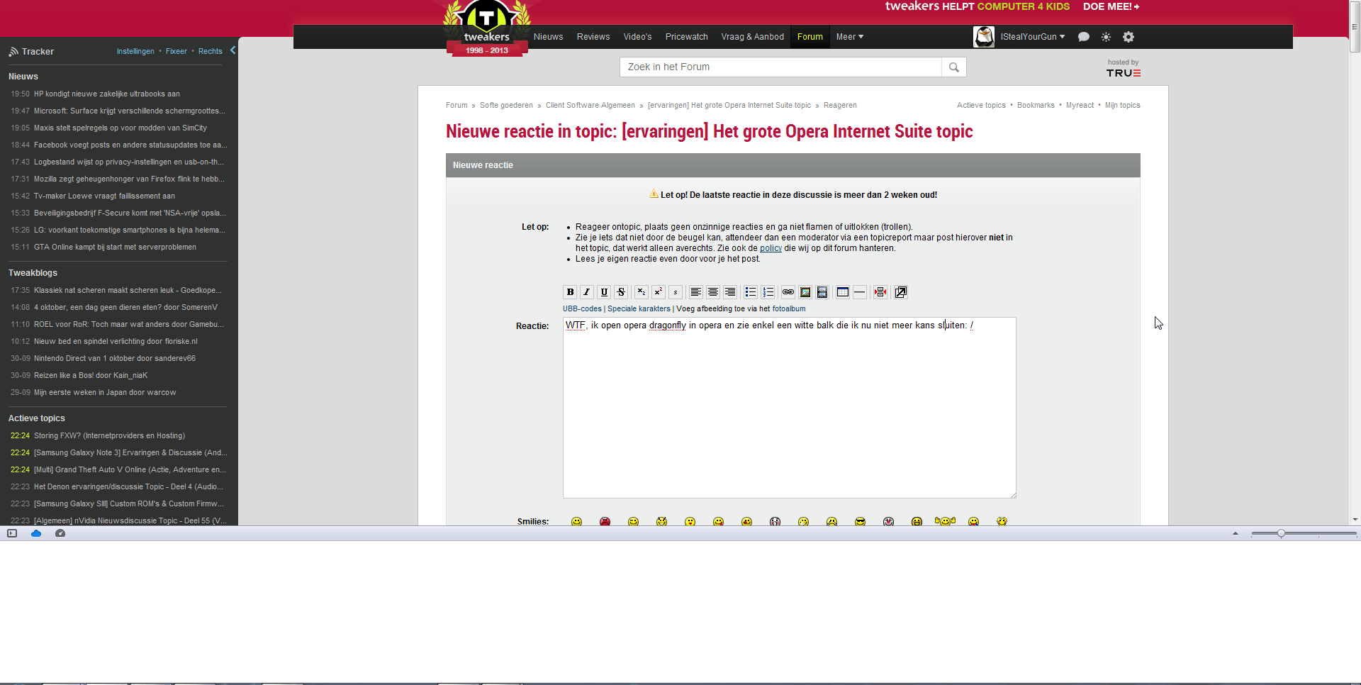Open Actieve topics link
The image size is (1361, 685).
(x=981, y=105)
